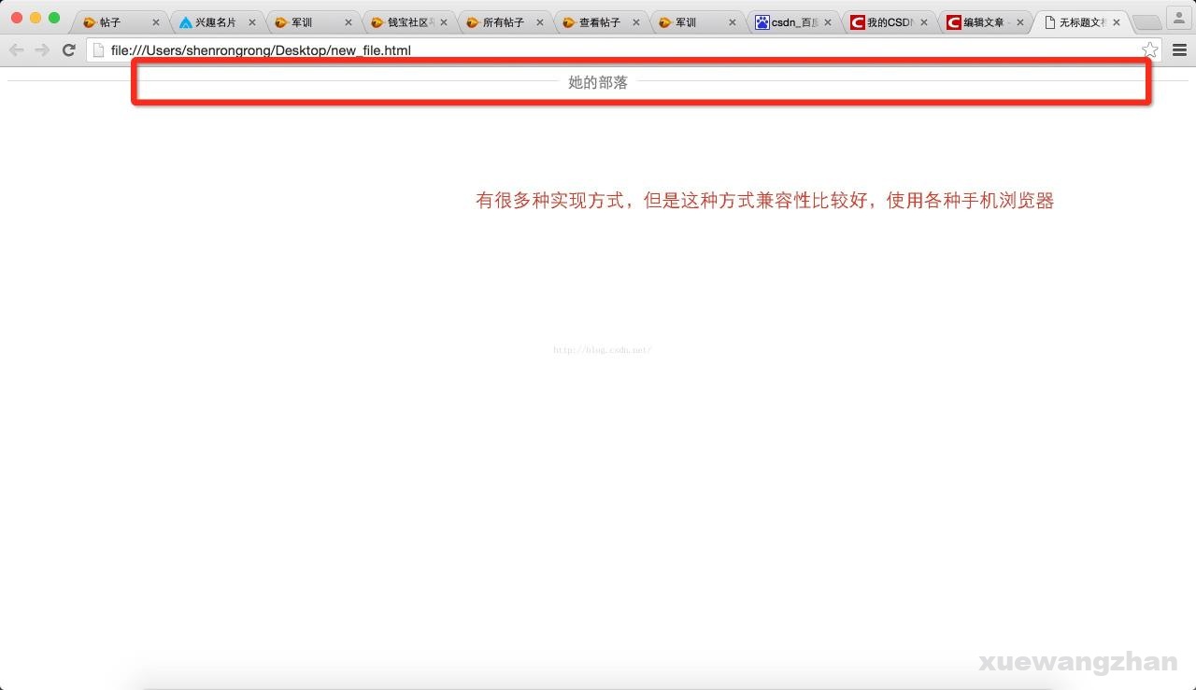Close the 所有帖子 tab
The width and height of the screenshot is (1196, 690).
[539, 22]
